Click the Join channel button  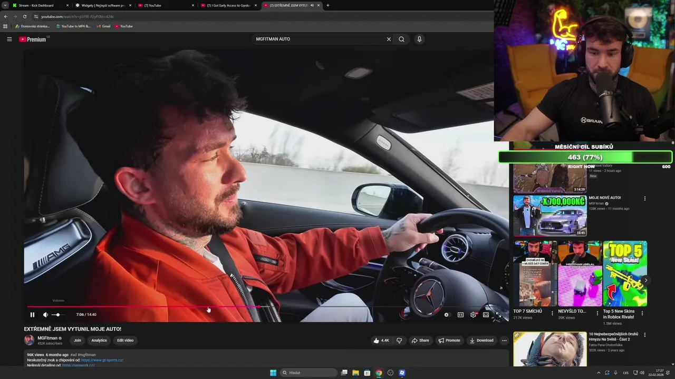(x=78, y=341)
